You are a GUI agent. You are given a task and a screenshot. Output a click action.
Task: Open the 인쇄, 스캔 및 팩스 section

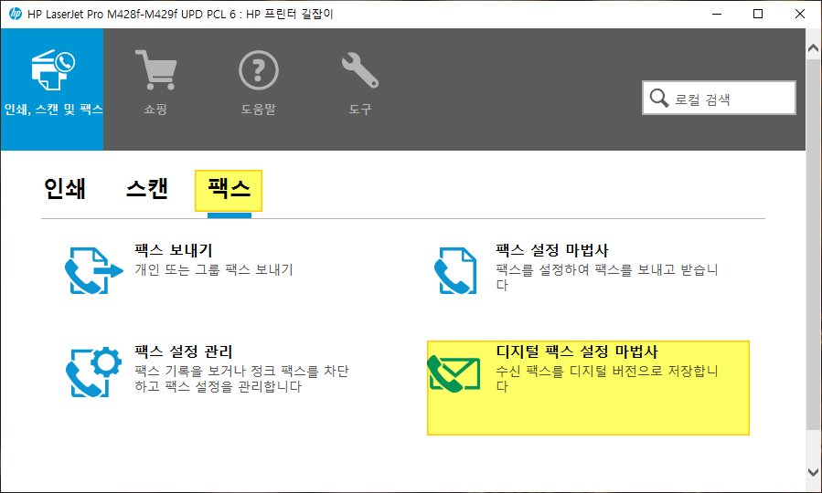coord(52,89)
